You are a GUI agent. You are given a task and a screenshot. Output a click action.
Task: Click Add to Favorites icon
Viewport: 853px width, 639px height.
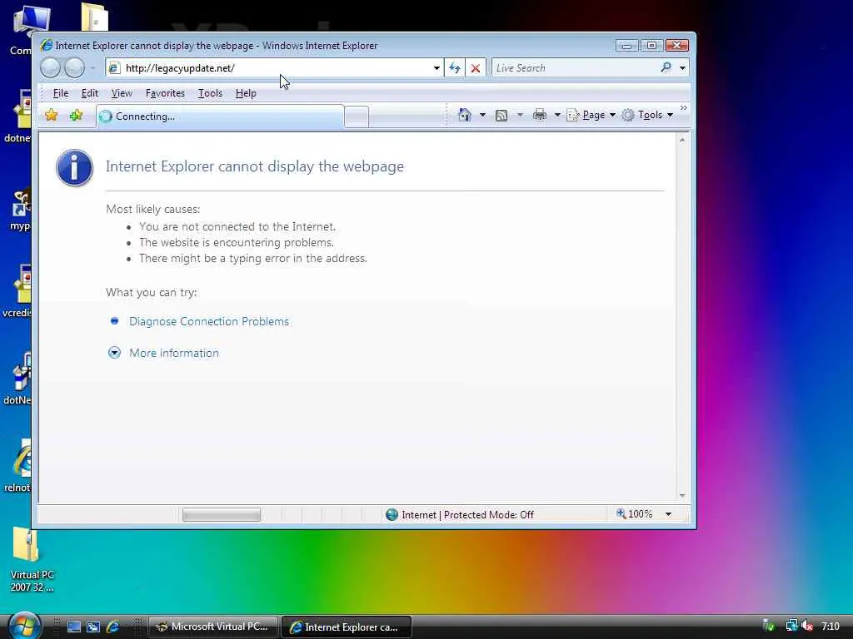pyautogui.click(x=76, y=115)
